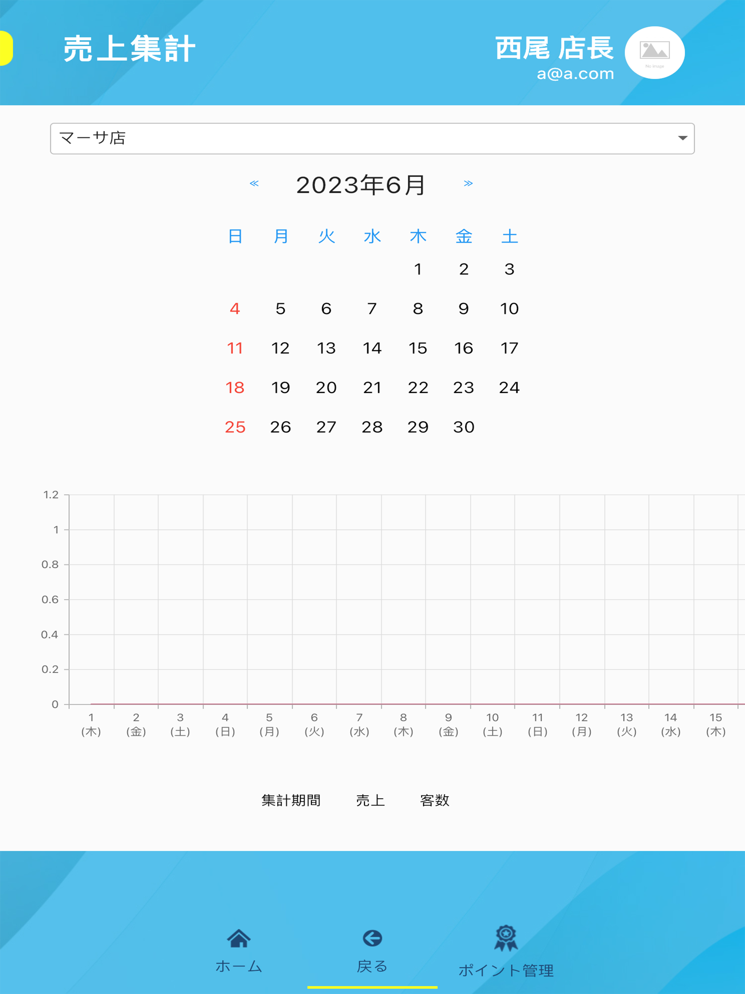Click the 水 weekday header

point(372,236)
